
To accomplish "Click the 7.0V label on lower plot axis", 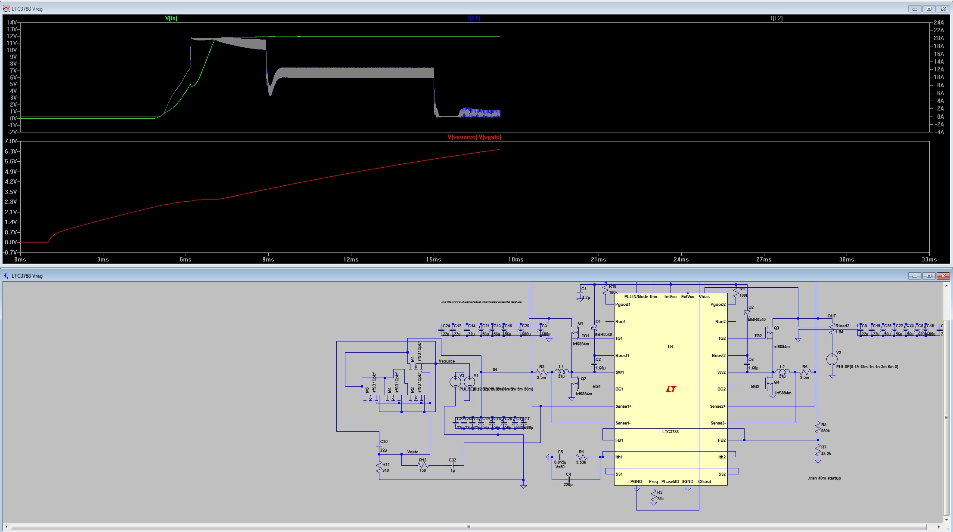I will (11, 141).
